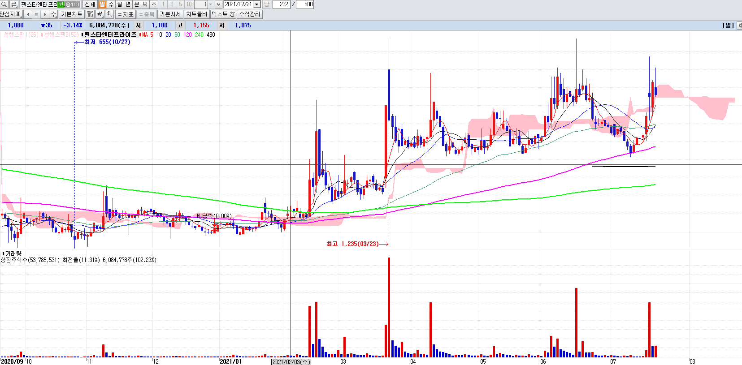This screenshot has height=365, width=742.
Task: Select interval 3 button
Action: click(172, 4)
